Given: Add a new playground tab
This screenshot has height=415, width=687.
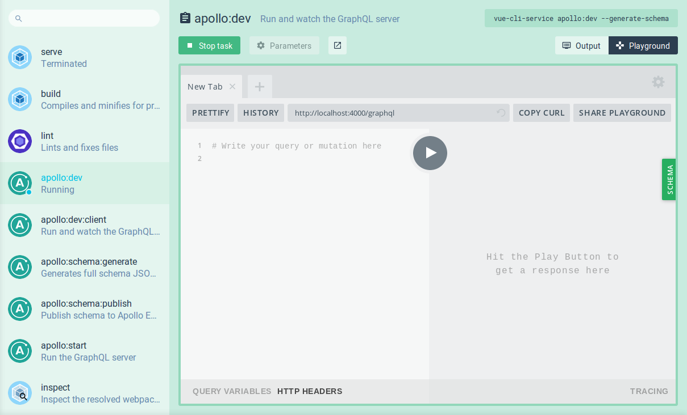Looking at the screenshot, I should (260, 87).
